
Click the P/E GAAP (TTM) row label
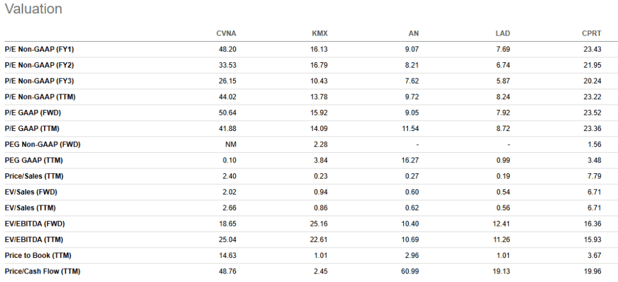[33, 129]
